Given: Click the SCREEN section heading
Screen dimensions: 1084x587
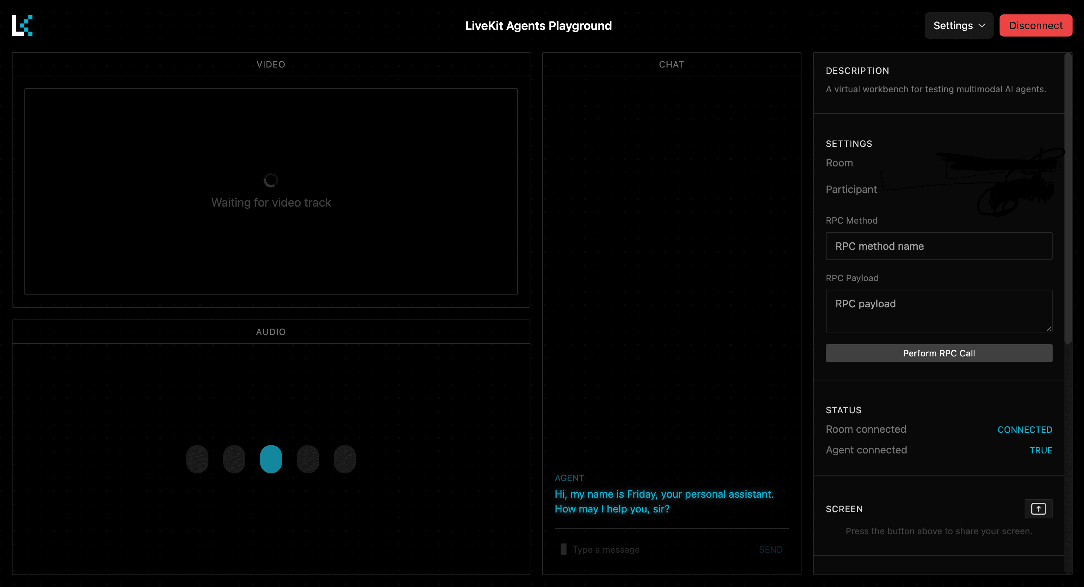Looking at the screenshot, I should (x=844, y=509).
